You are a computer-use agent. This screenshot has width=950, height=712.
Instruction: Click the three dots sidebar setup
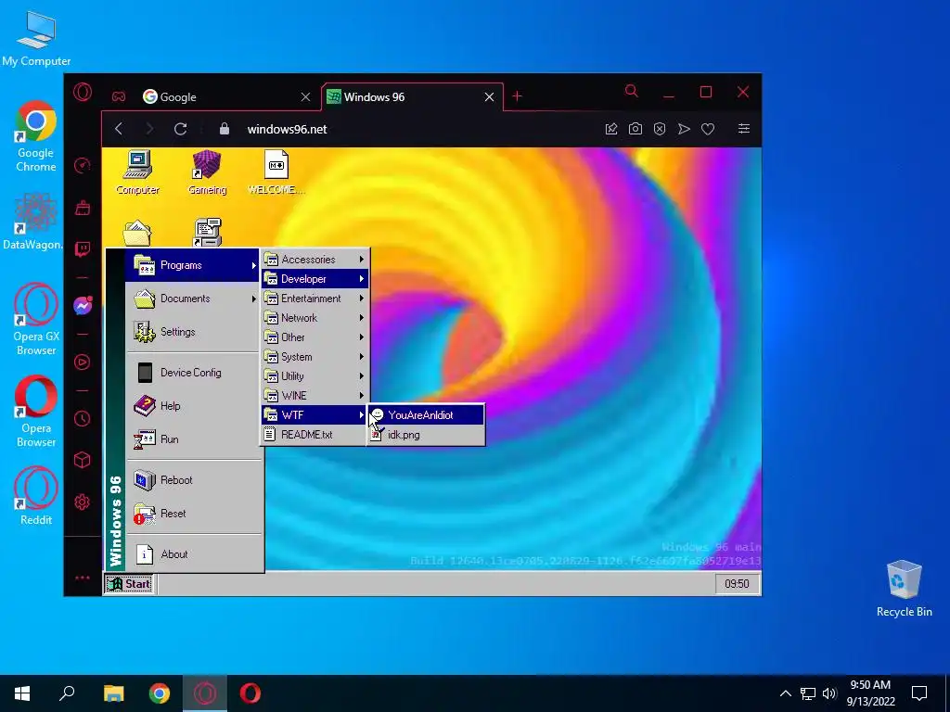pos(83,578)
